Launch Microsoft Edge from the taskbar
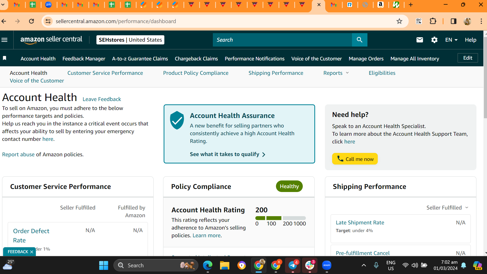This screenshot has width=487, height=274. 207,265
